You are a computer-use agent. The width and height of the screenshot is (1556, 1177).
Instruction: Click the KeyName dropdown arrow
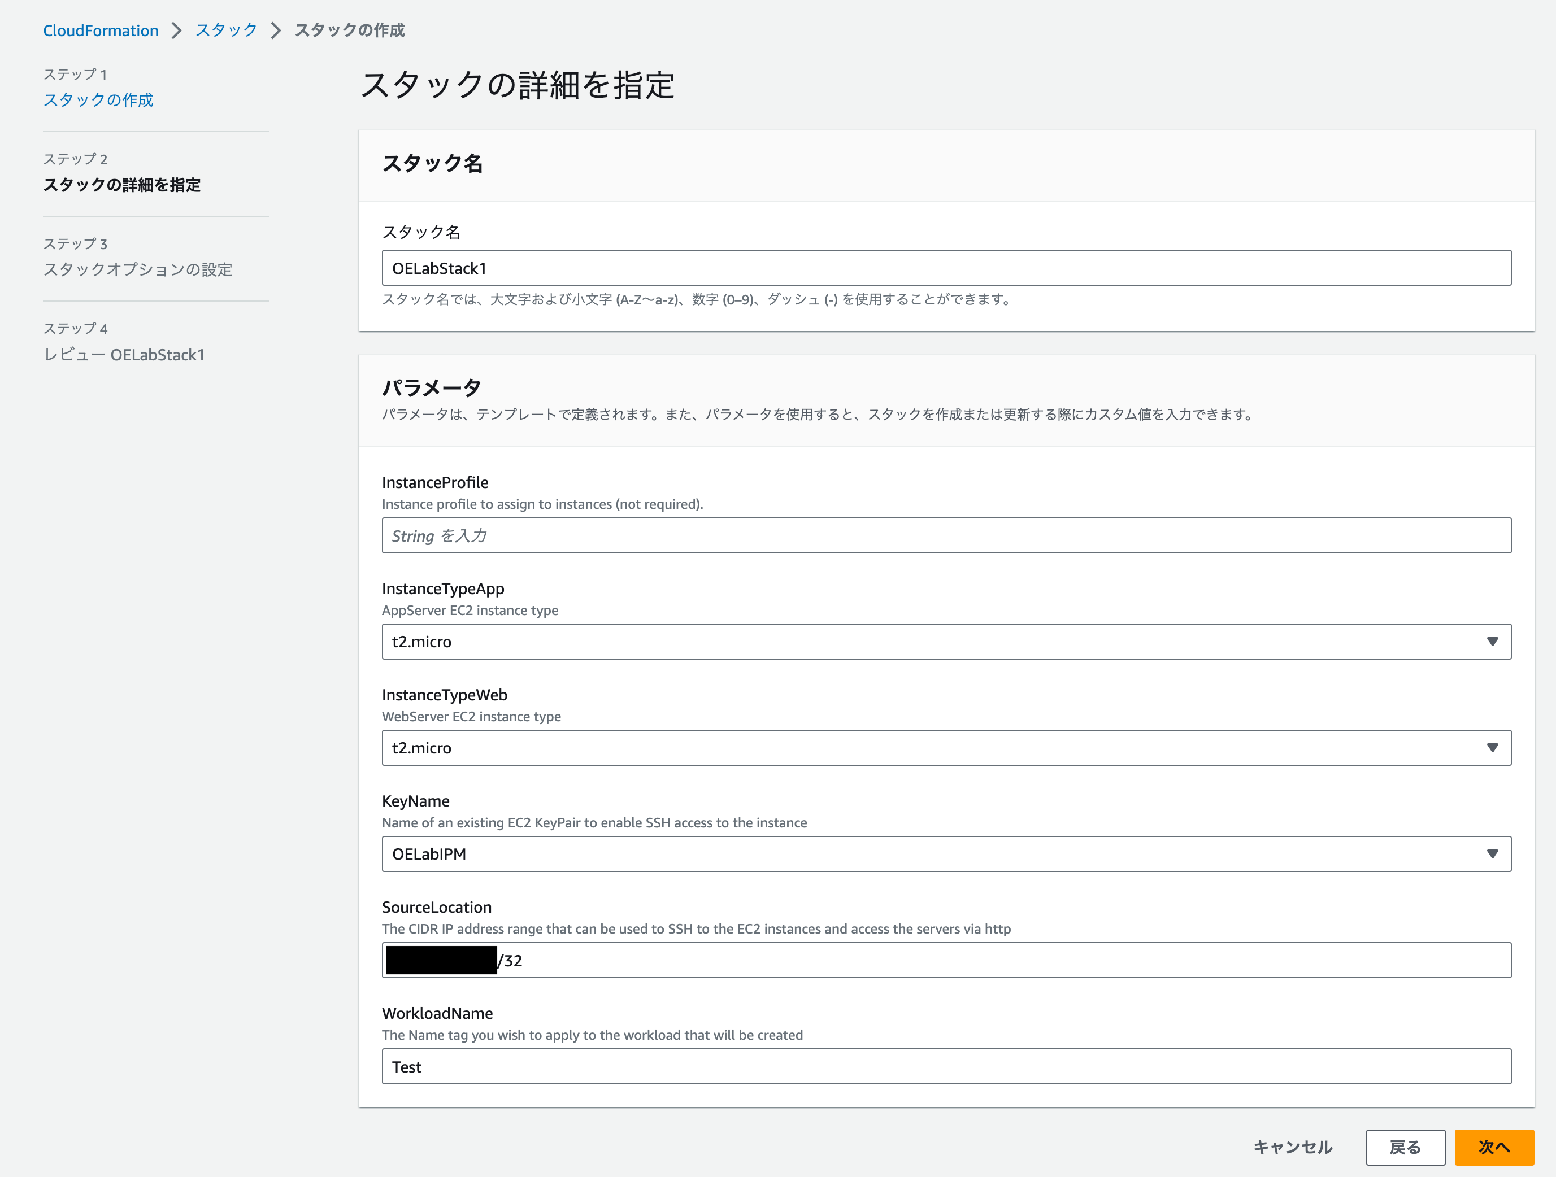pos(1493,855)
